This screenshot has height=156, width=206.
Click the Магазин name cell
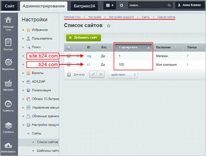162,56
